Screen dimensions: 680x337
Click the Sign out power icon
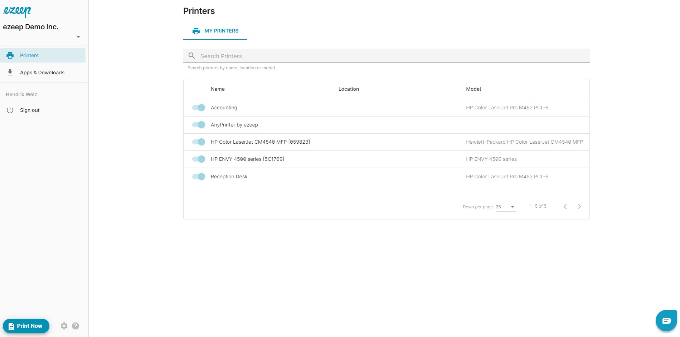pyautogui.click(x=10, y=110)
